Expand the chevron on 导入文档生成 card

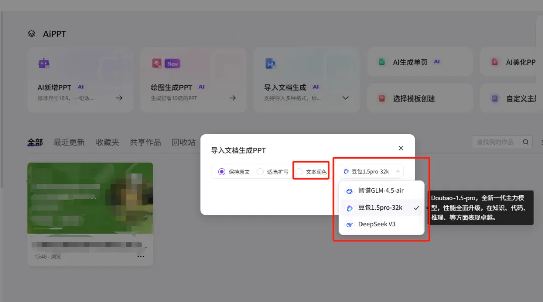(345, 98)
